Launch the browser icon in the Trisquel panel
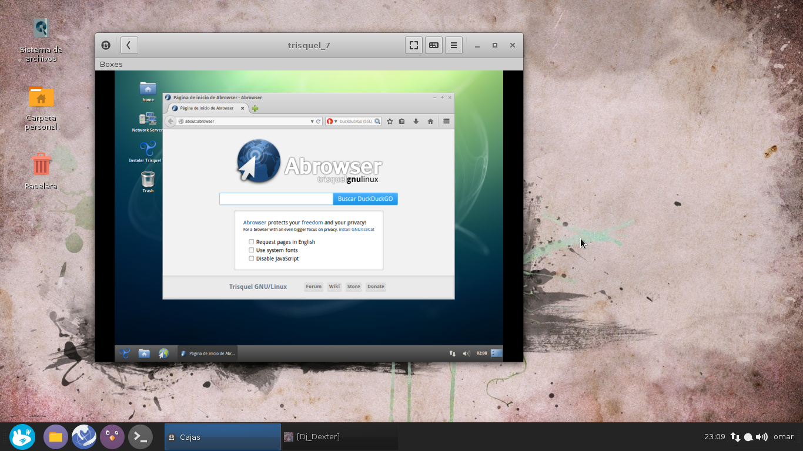 coord(164,353)
